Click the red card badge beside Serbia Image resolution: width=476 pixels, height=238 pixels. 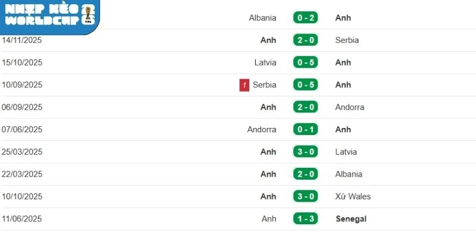[x=245, y=85]
